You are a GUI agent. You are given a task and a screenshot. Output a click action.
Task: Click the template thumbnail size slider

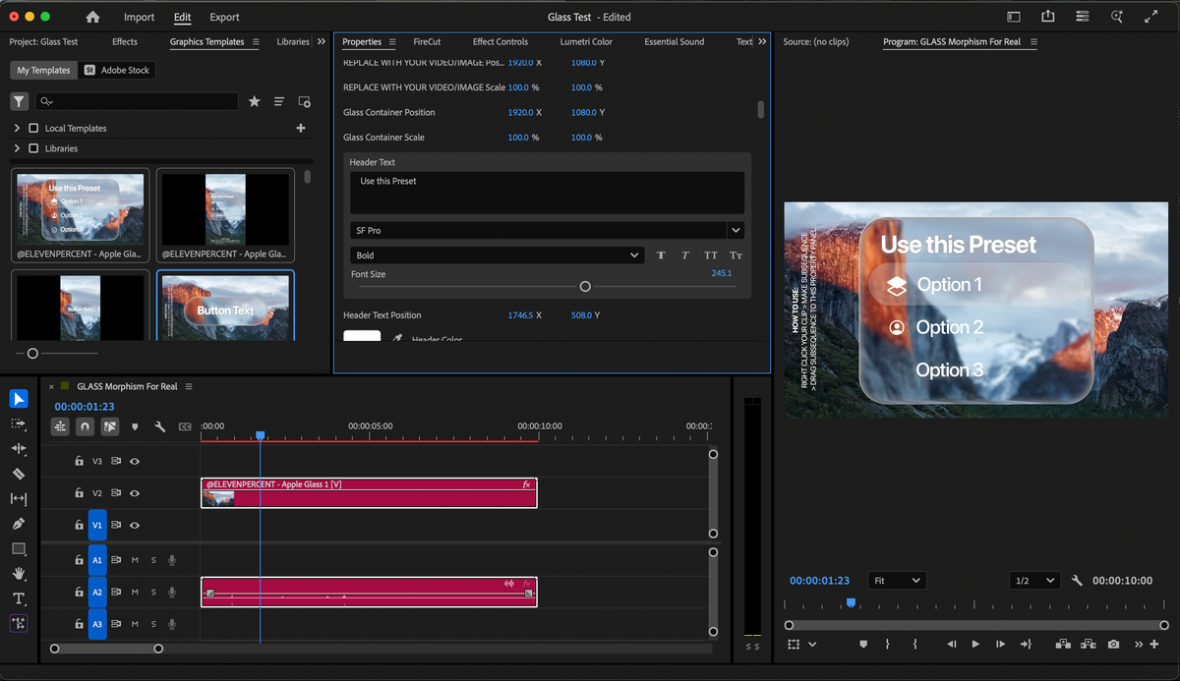[32, 353]
